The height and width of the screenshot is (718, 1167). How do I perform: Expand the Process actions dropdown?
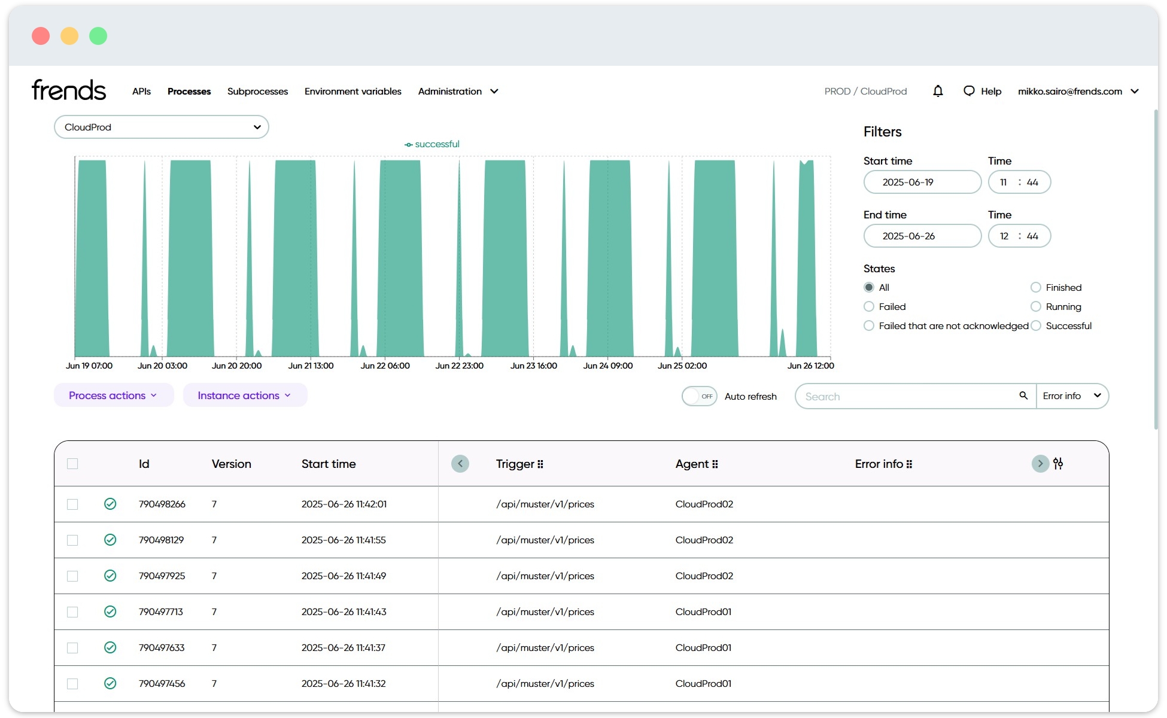(113, 395)
